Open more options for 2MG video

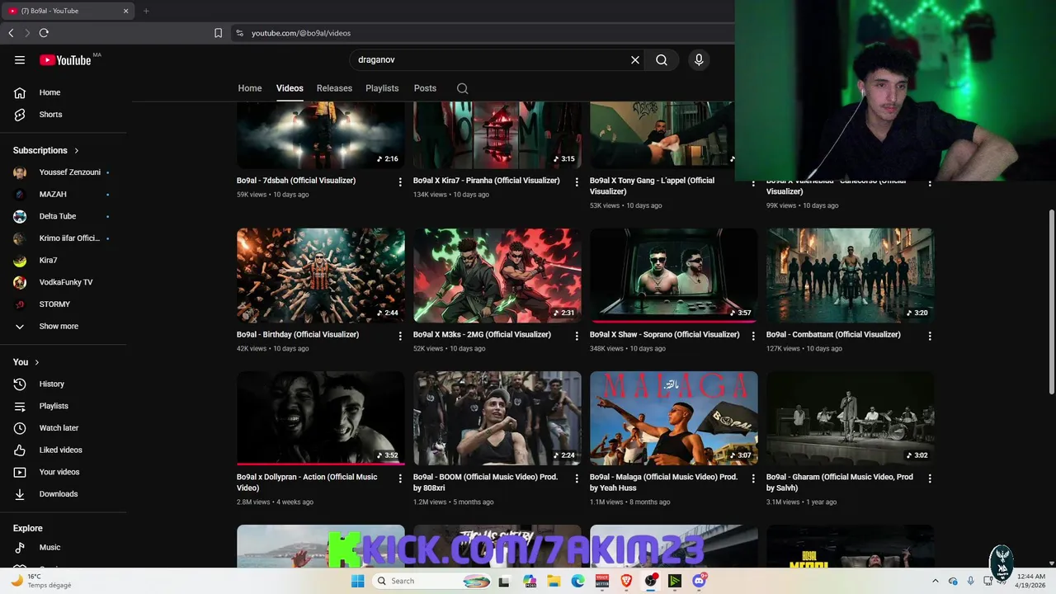coord(577,336)
